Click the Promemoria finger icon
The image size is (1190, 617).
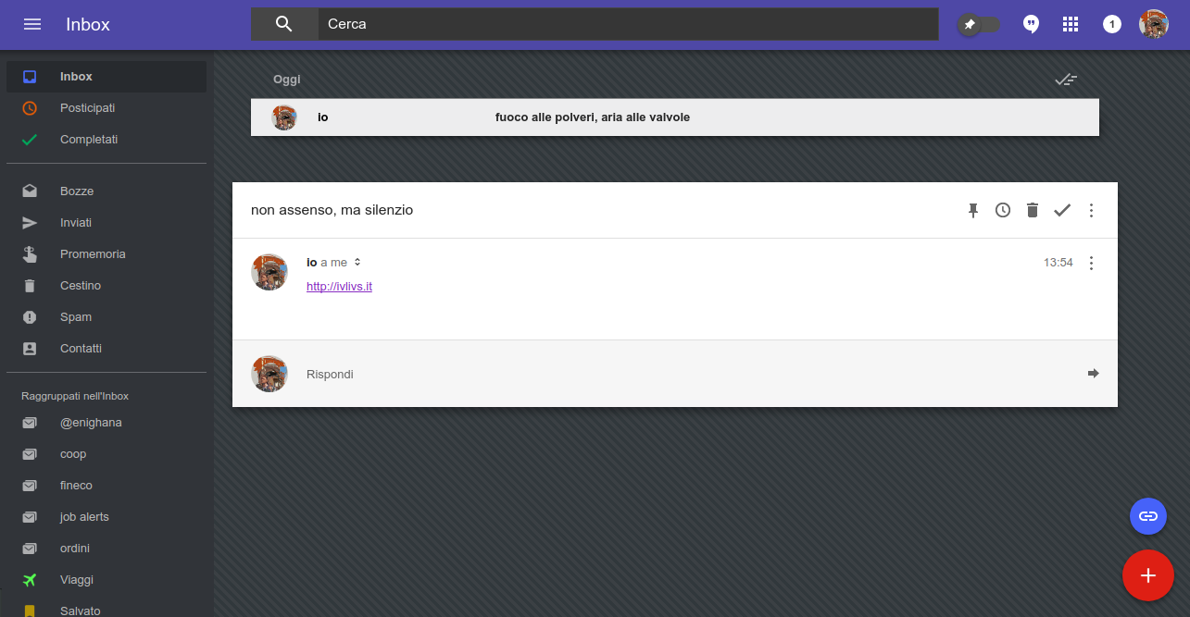click(x=30, y=254)
